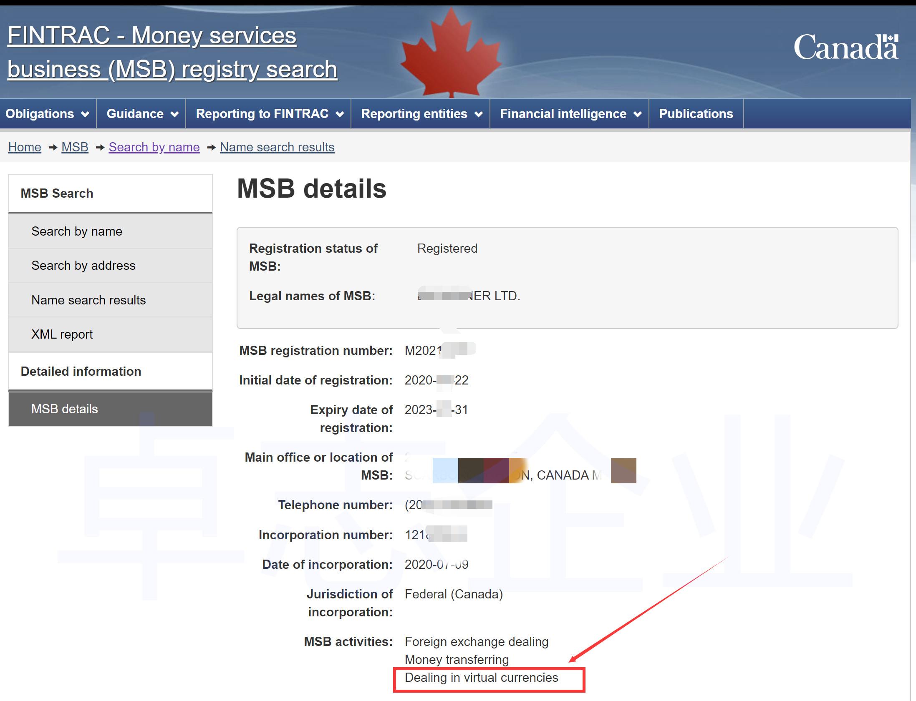Select Search by name in sidebar

pos(77,231)
